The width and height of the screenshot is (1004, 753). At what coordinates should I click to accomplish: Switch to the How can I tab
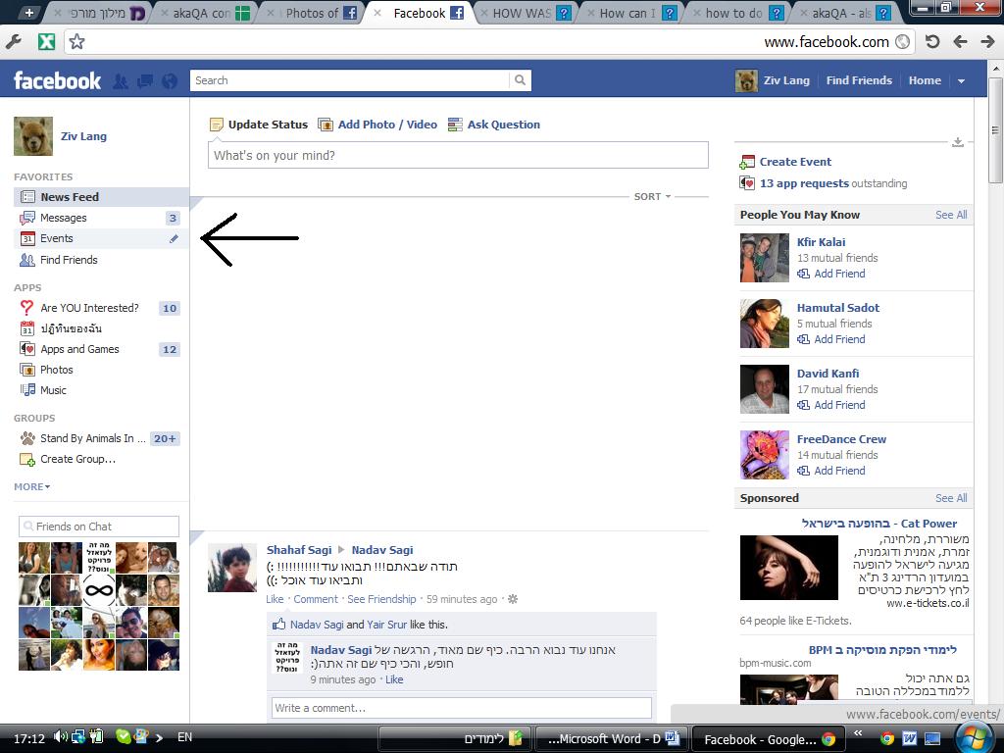[x=630, y=13]
